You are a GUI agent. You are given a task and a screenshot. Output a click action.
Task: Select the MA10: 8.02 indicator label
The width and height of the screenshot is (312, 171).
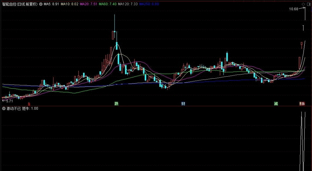[70, 4]
